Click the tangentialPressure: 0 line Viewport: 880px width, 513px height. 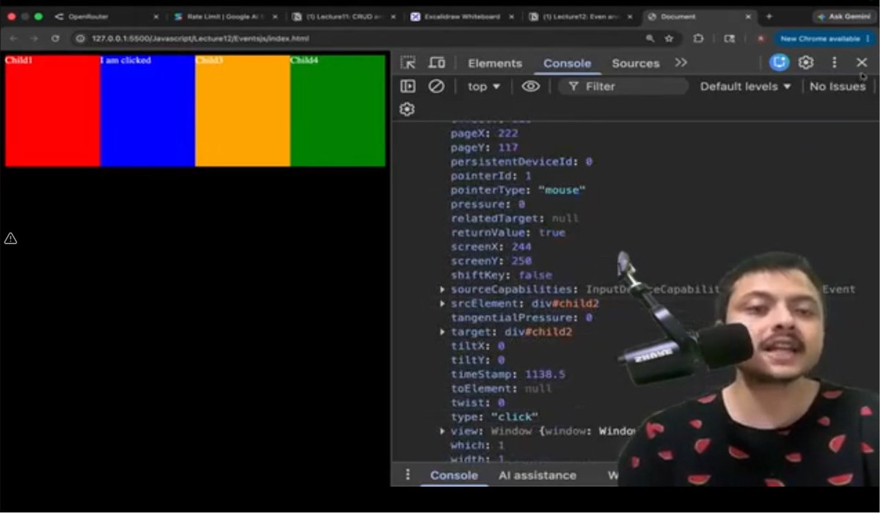(521, 318)
